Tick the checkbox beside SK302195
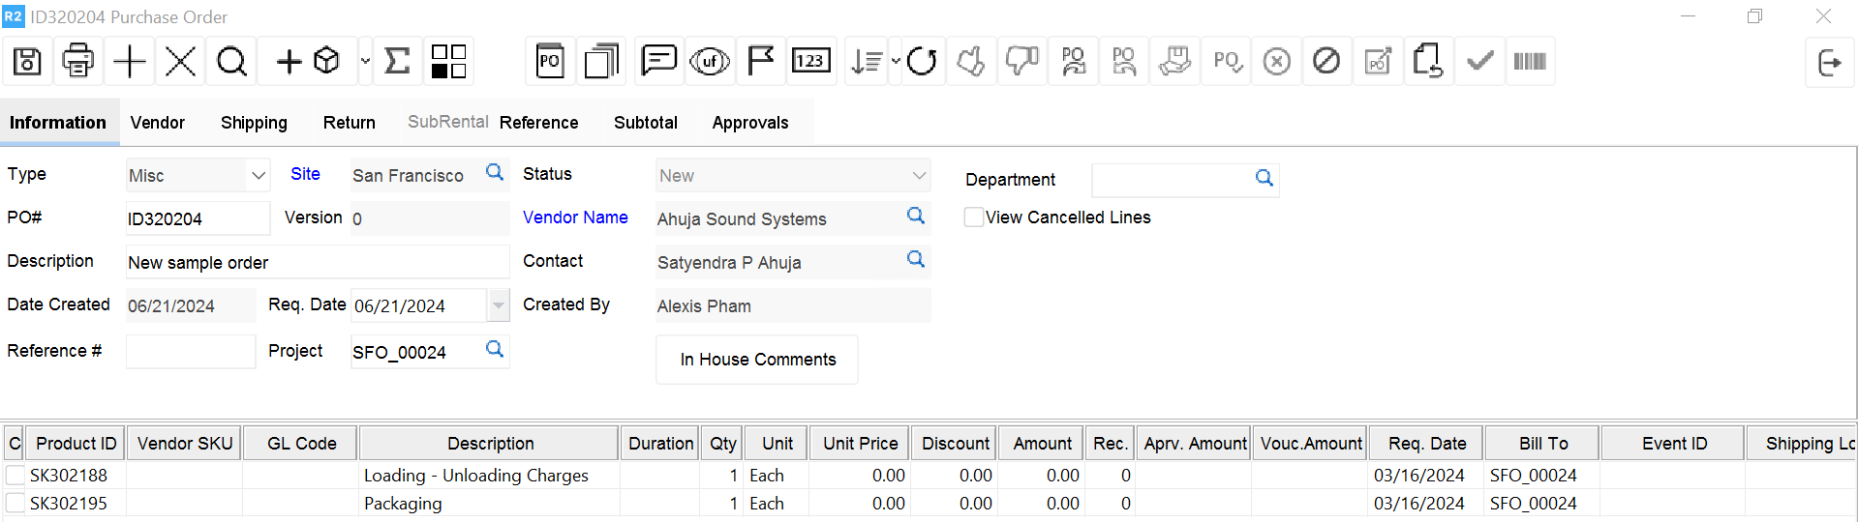This screenshot has width=1859, height=522. [x=15, y=504]
